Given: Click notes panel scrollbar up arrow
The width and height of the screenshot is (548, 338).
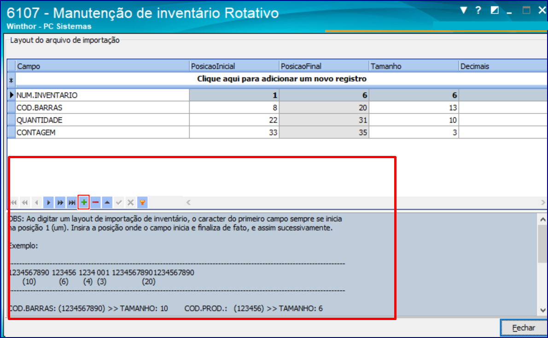Looking at the screenshot, I should tap(542, 219).
